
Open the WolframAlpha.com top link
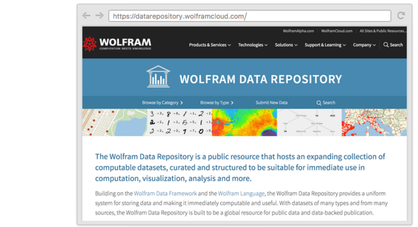point(298,31)
